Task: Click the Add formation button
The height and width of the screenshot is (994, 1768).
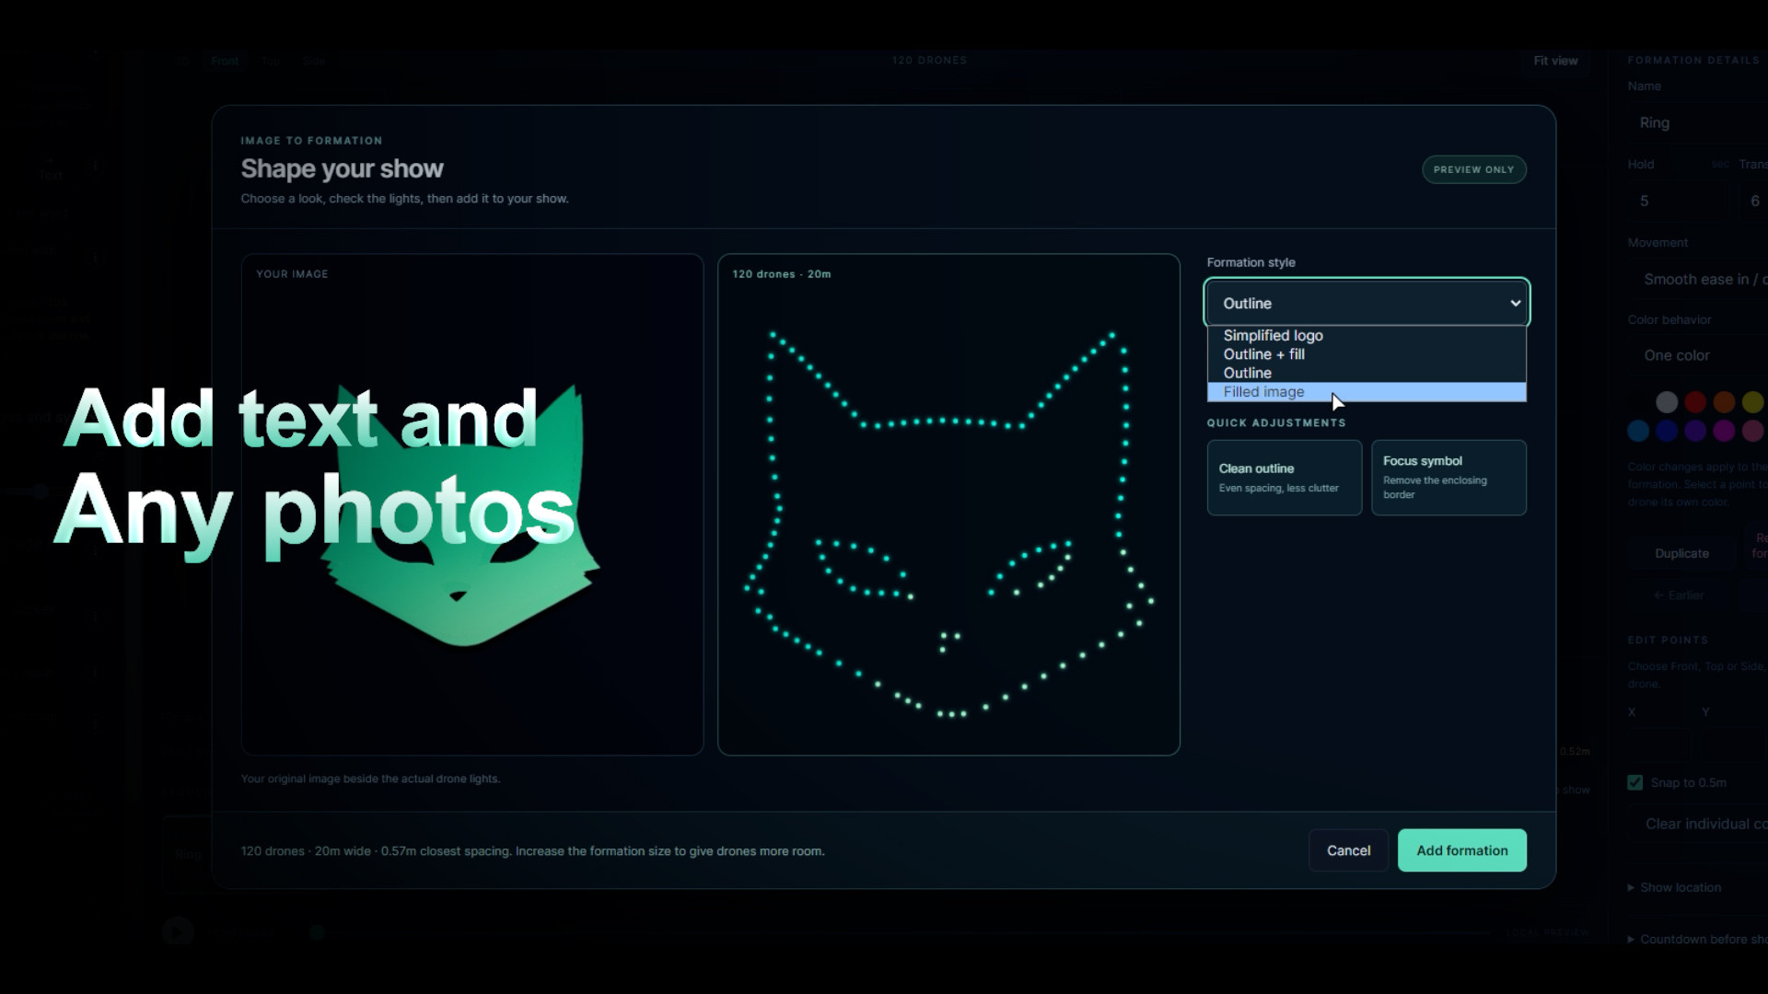Action: (1462, 850)
